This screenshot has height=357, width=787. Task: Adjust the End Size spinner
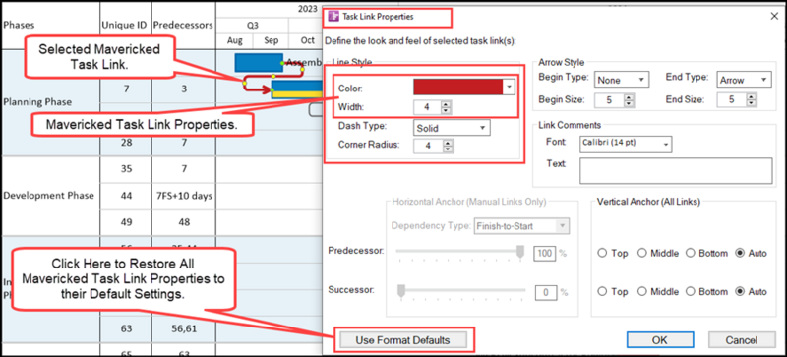(752, 100)
